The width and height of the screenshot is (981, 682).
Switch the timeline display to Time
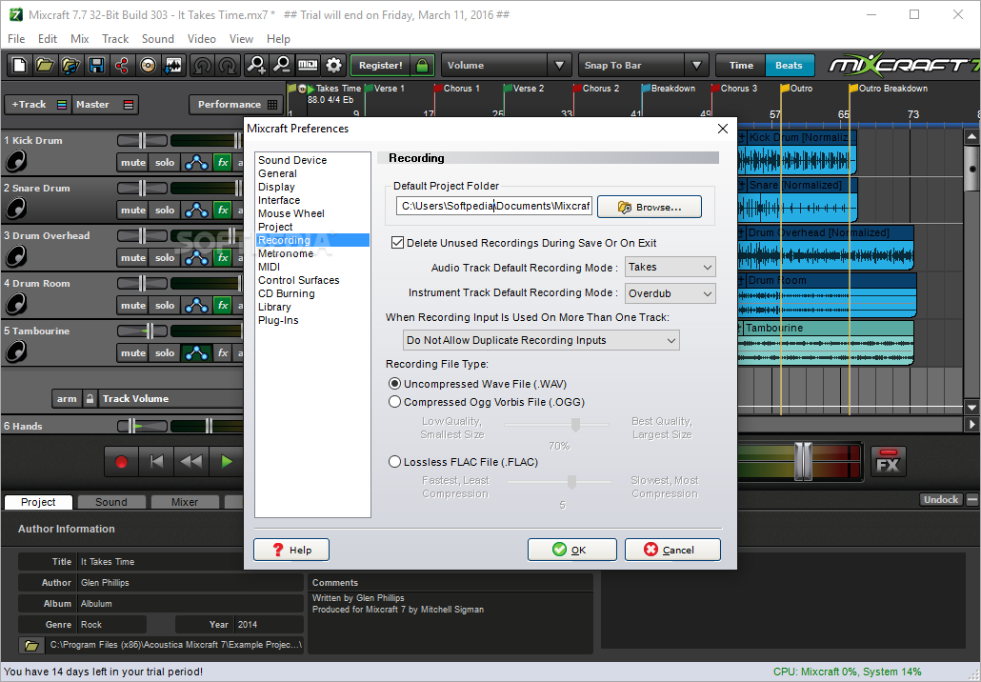pos(741,65)
